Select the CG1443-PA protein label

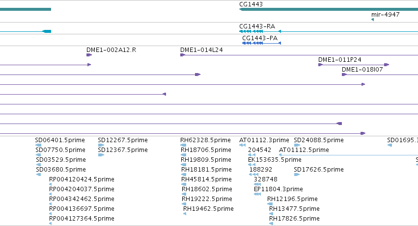[x=260, y=38]
